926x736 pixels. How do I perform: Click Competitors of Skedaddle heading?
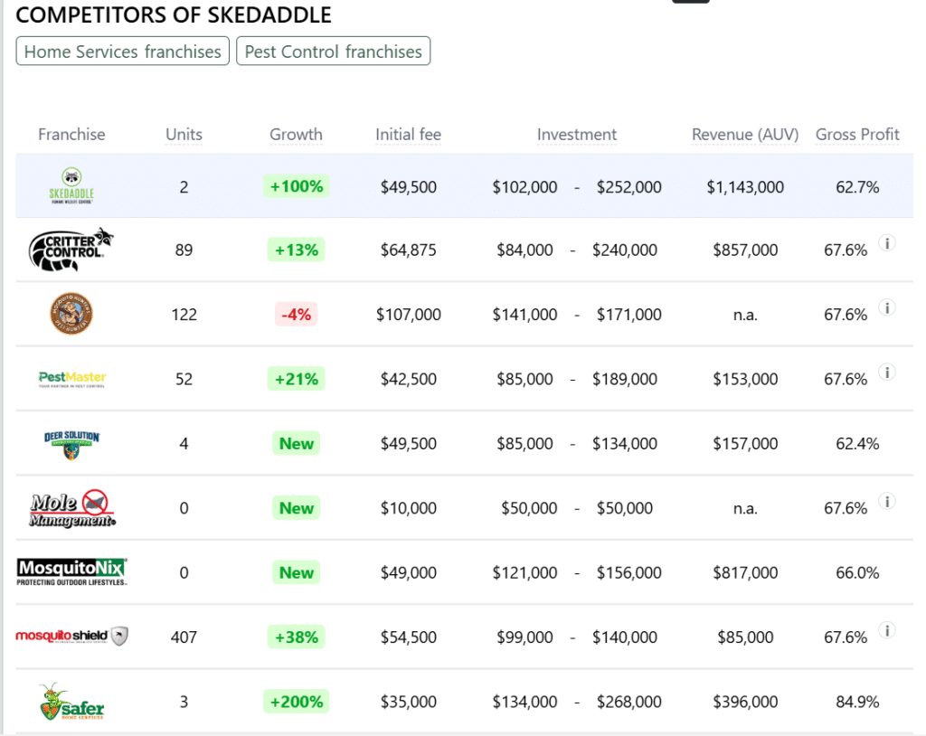[174, 14]
